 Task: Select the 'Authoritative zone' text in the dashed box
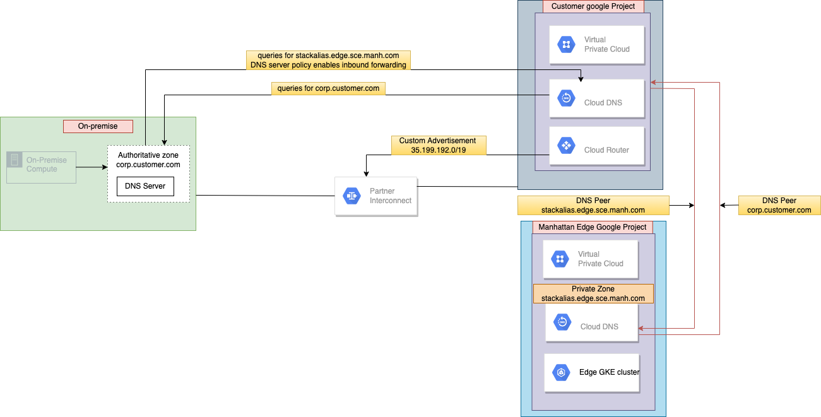(148, 155)
